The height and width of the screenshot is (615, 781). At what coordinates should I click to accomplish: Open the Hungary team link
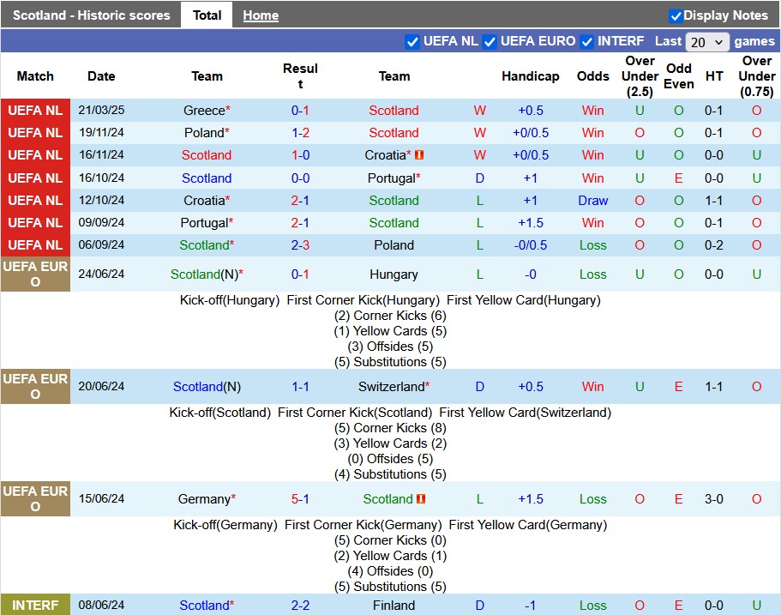click(x=394, y=274)
